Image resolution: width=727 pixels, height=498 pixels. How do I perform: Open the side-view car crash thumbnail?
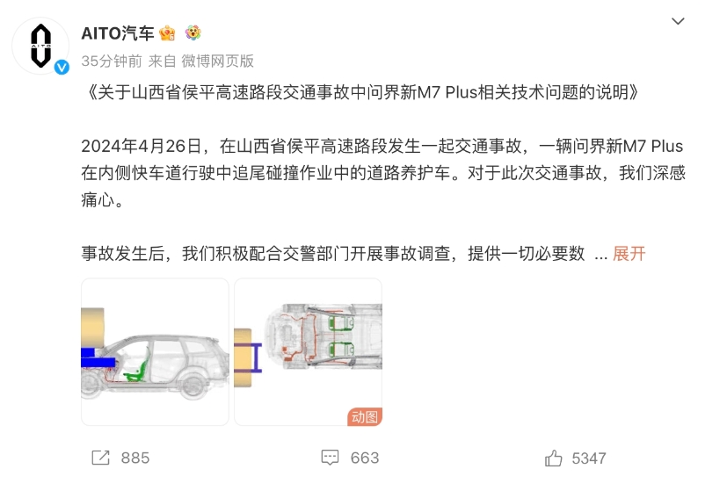155,351
